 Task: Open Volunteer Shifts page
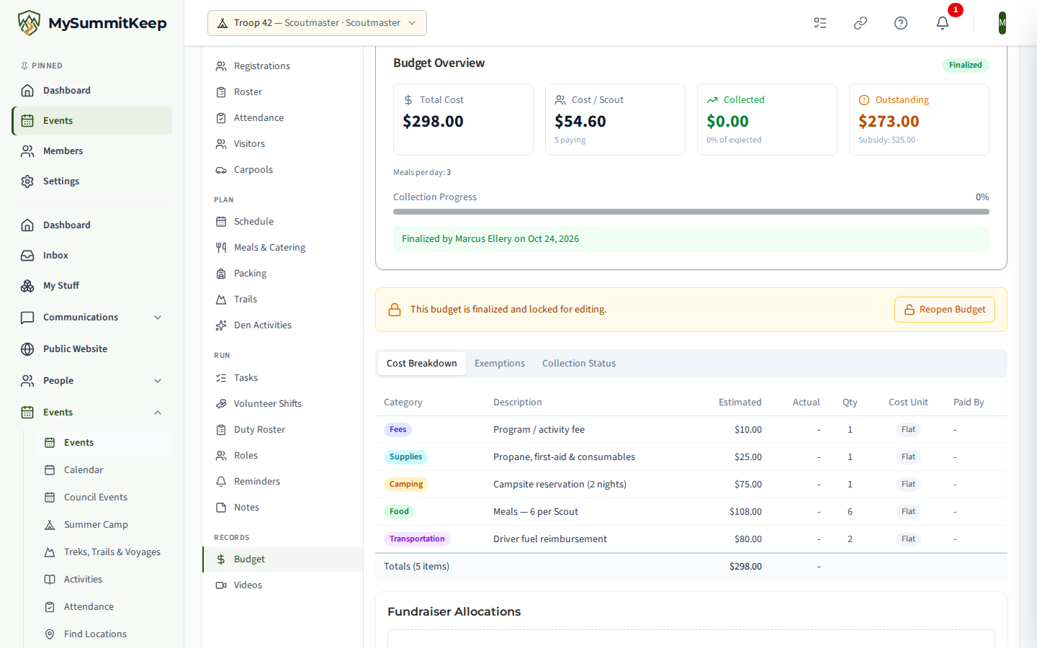pos(282,404)
